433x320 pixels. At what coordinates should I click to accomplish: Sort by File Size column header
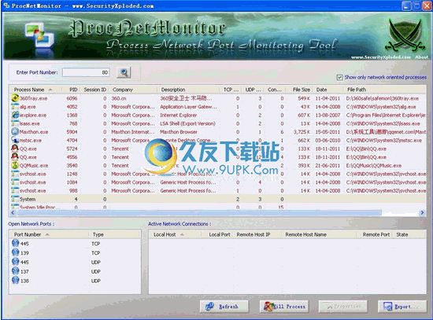click(x=299, y=90)
